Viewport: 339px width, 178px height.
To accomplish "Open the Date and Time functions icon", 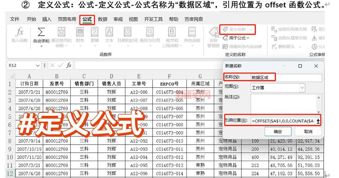I will pyautogui.click(x=127, y=32).
